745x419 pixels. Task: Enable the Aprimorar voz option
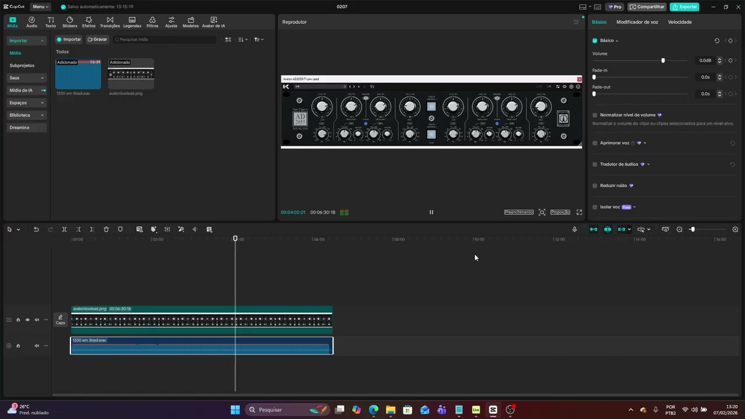tap(595, 143)
